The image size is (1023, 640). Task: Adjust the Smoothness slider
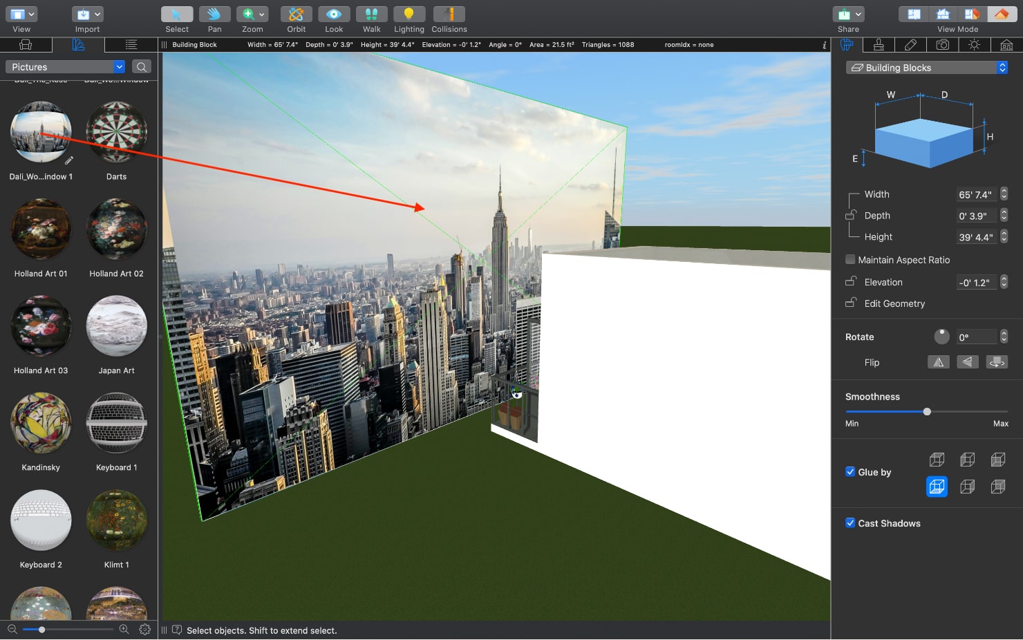click(926, 411)
